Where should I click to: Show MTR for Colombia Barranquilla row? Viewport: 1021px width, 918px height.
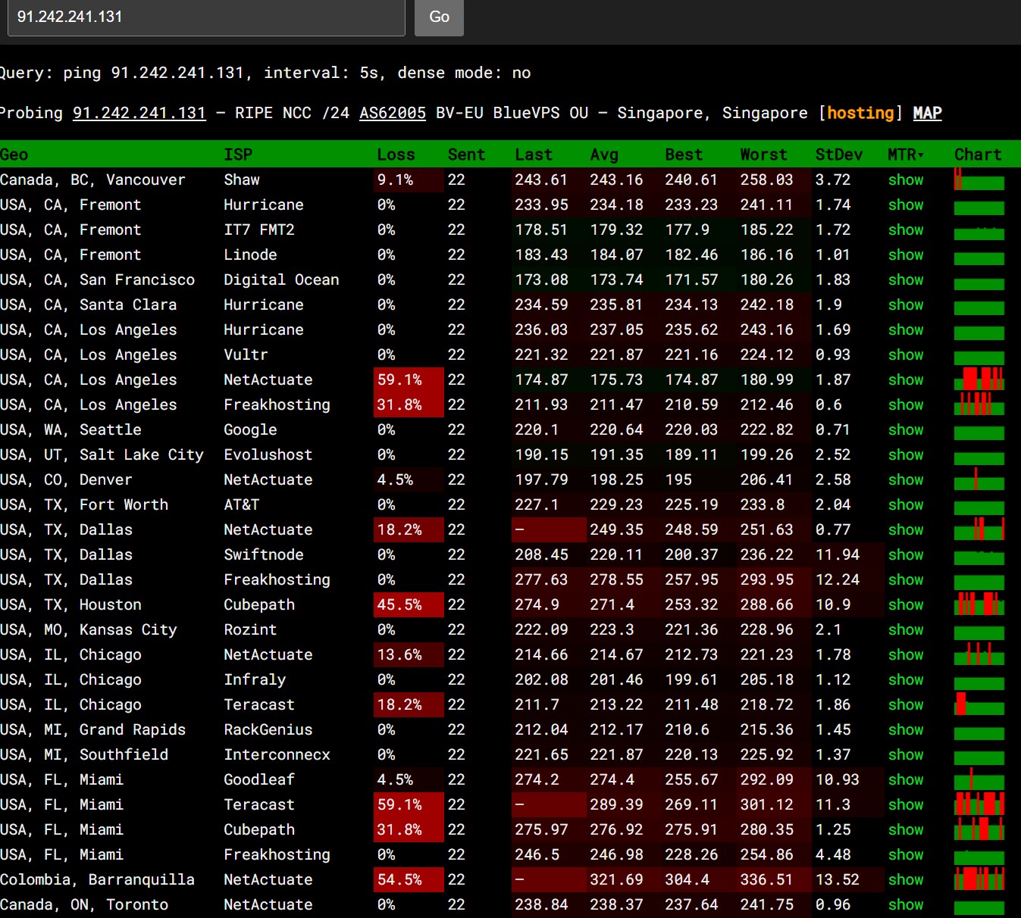906,879
